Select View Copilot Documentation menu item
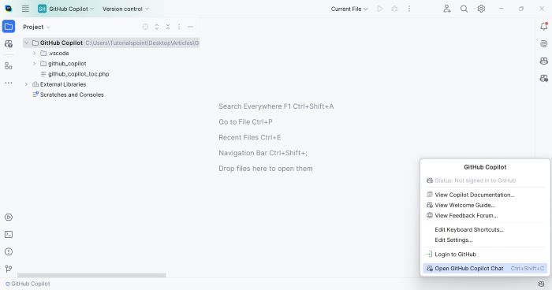Screen dimensions: 552x290 tap(485, 195)
